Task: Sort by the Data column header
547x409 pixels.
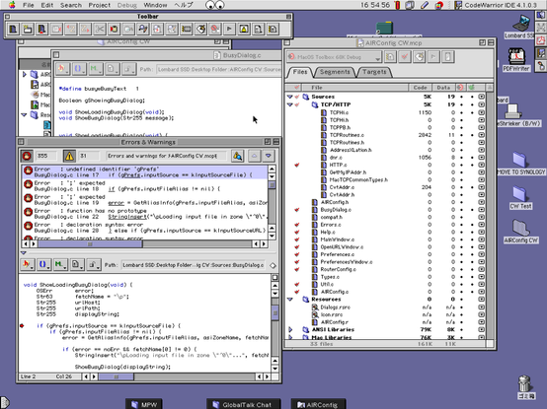Action: pyautogui.click(x=443, y=88)
